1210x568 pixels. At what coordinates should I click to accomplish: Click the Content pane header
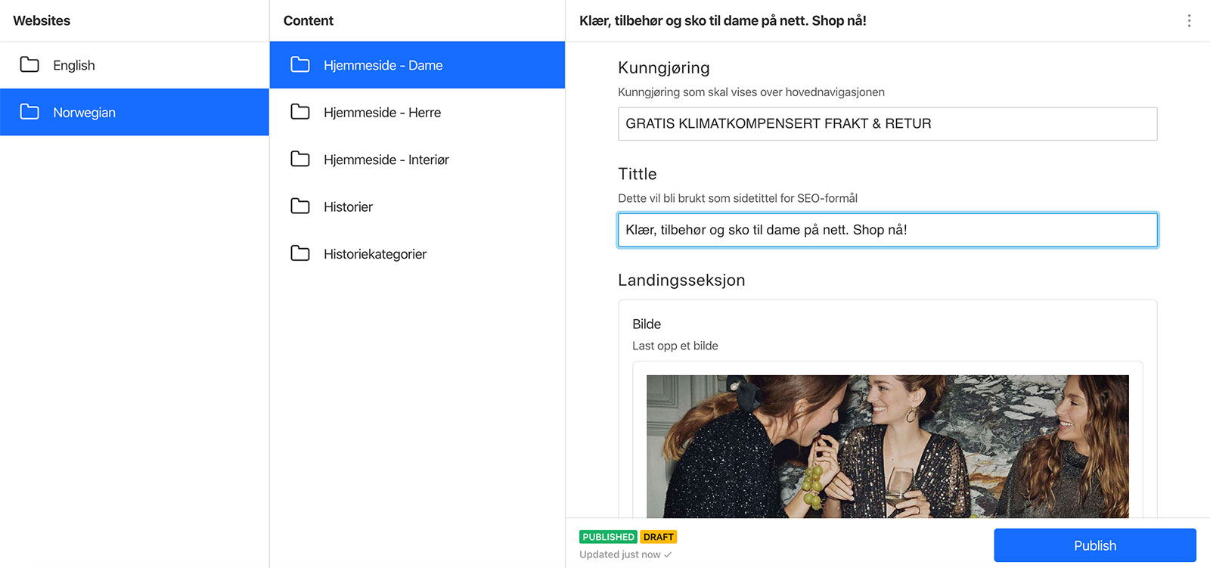click(309, 20)
